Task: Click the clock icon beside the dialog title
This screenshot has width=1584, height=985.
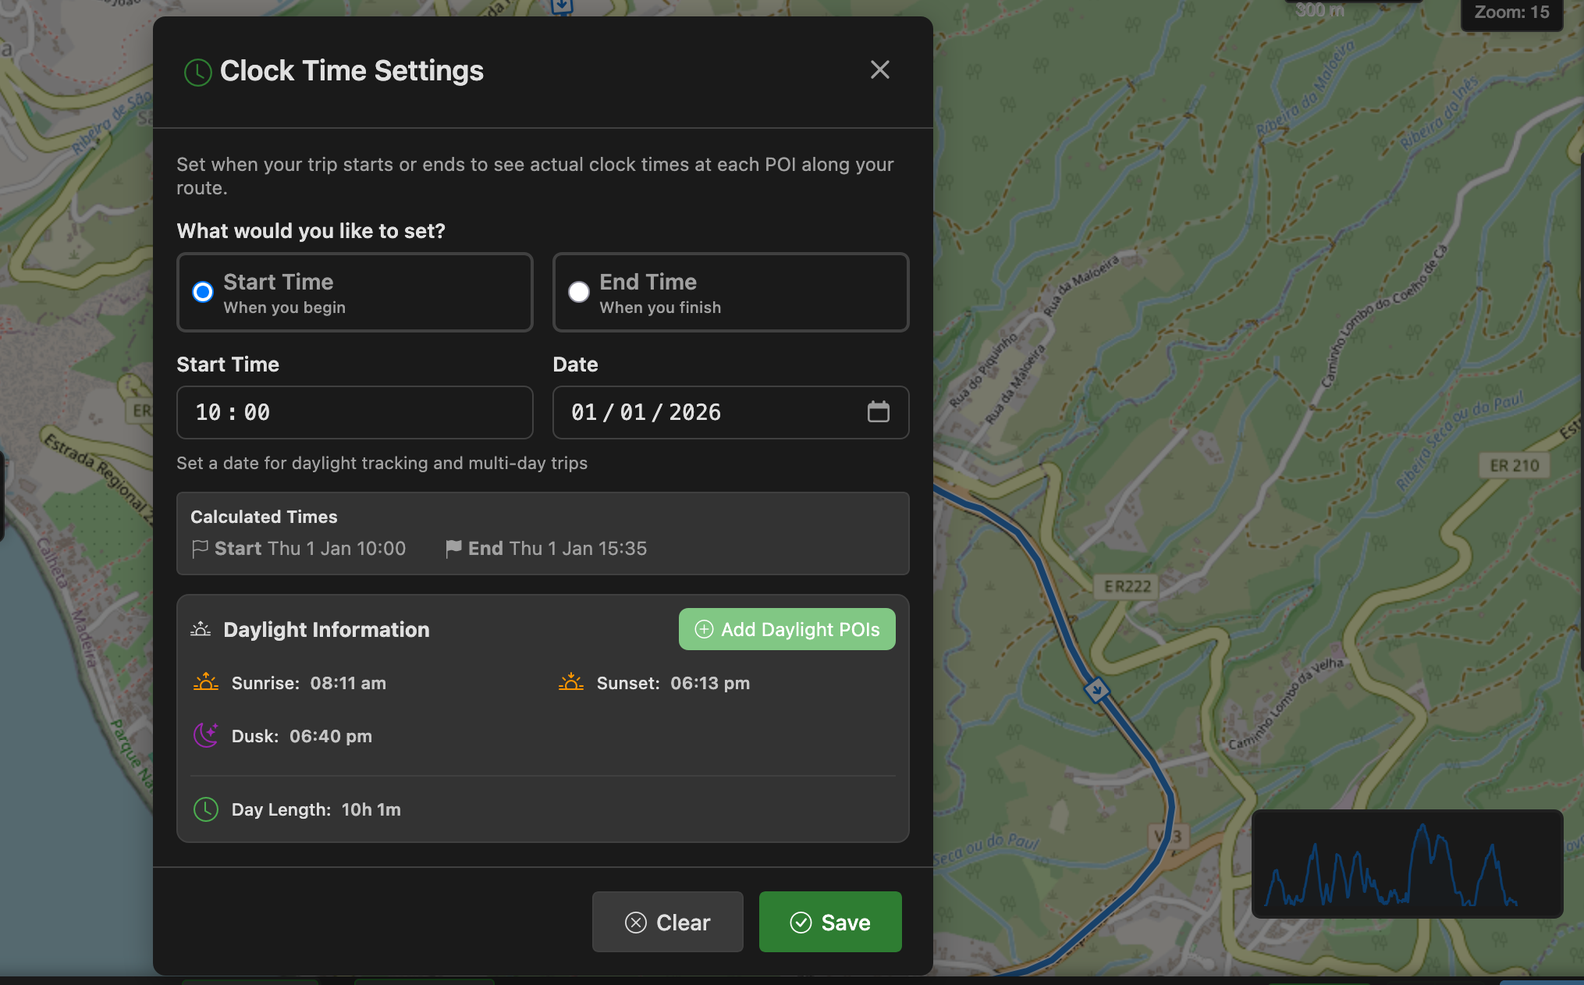Action: click(197, 73)
